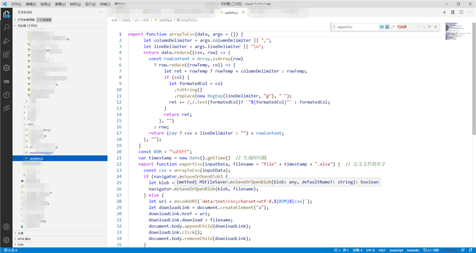
Task: Open the Search view in activity bar
Action: pos(6,28)
